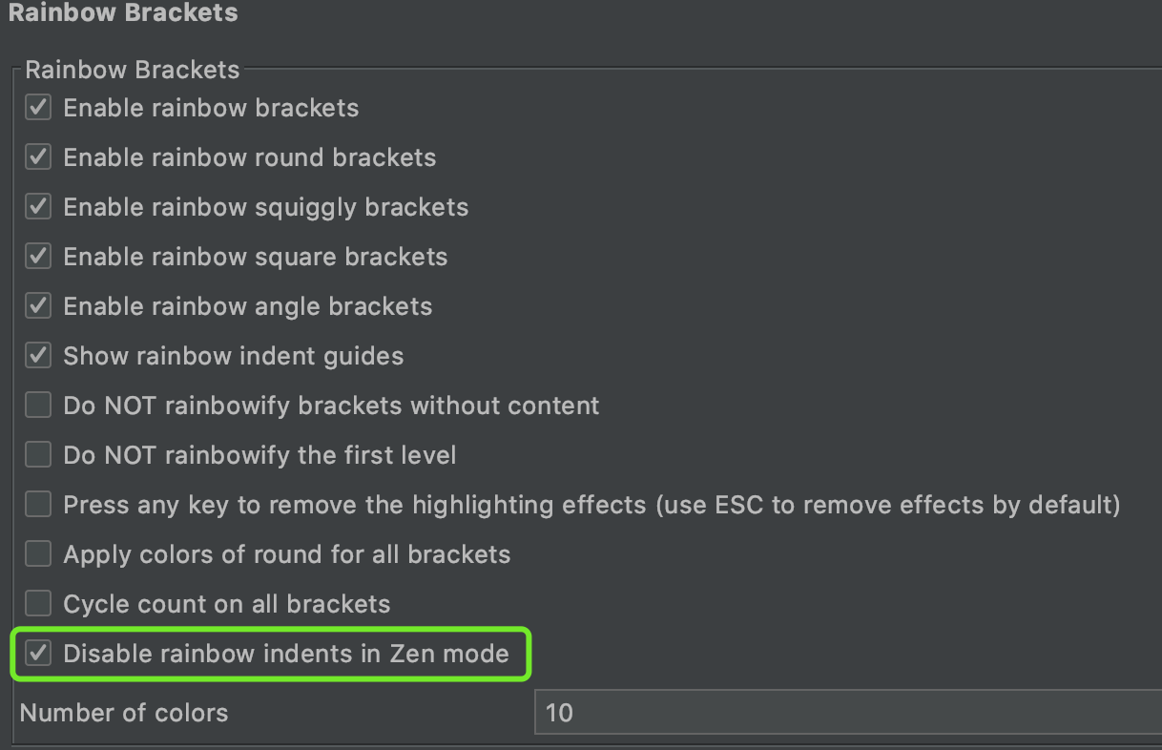
Task: Enable press-any-key highlighting removal option
Action: (x=37, y=504)
